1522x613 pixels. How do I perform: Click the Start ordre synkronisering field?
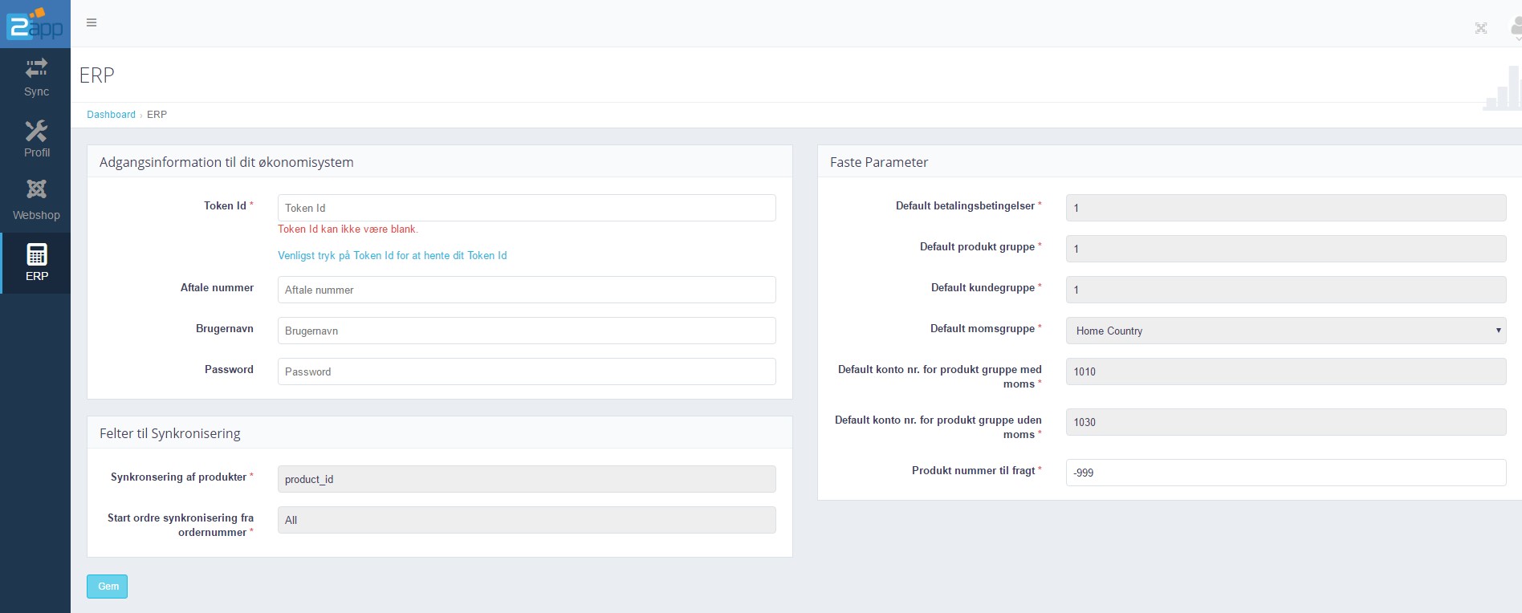tap(527, 520)
